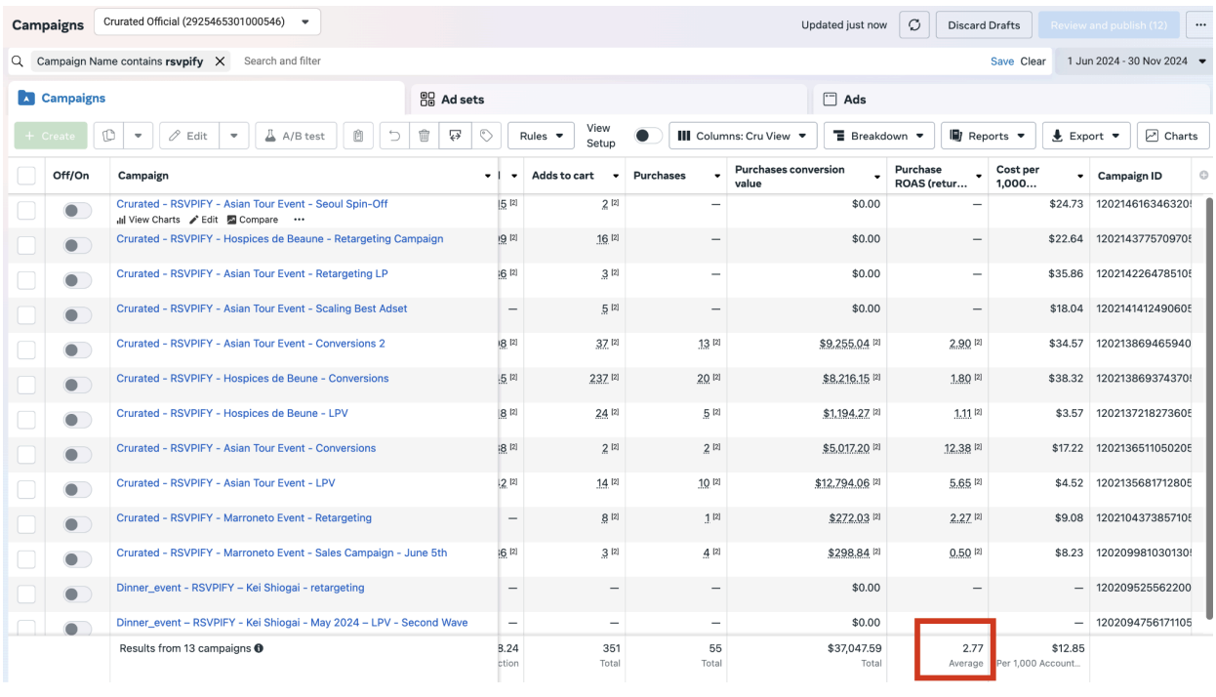
Task: Switch to the Ads tab
Action: (x=1010, y=100)
